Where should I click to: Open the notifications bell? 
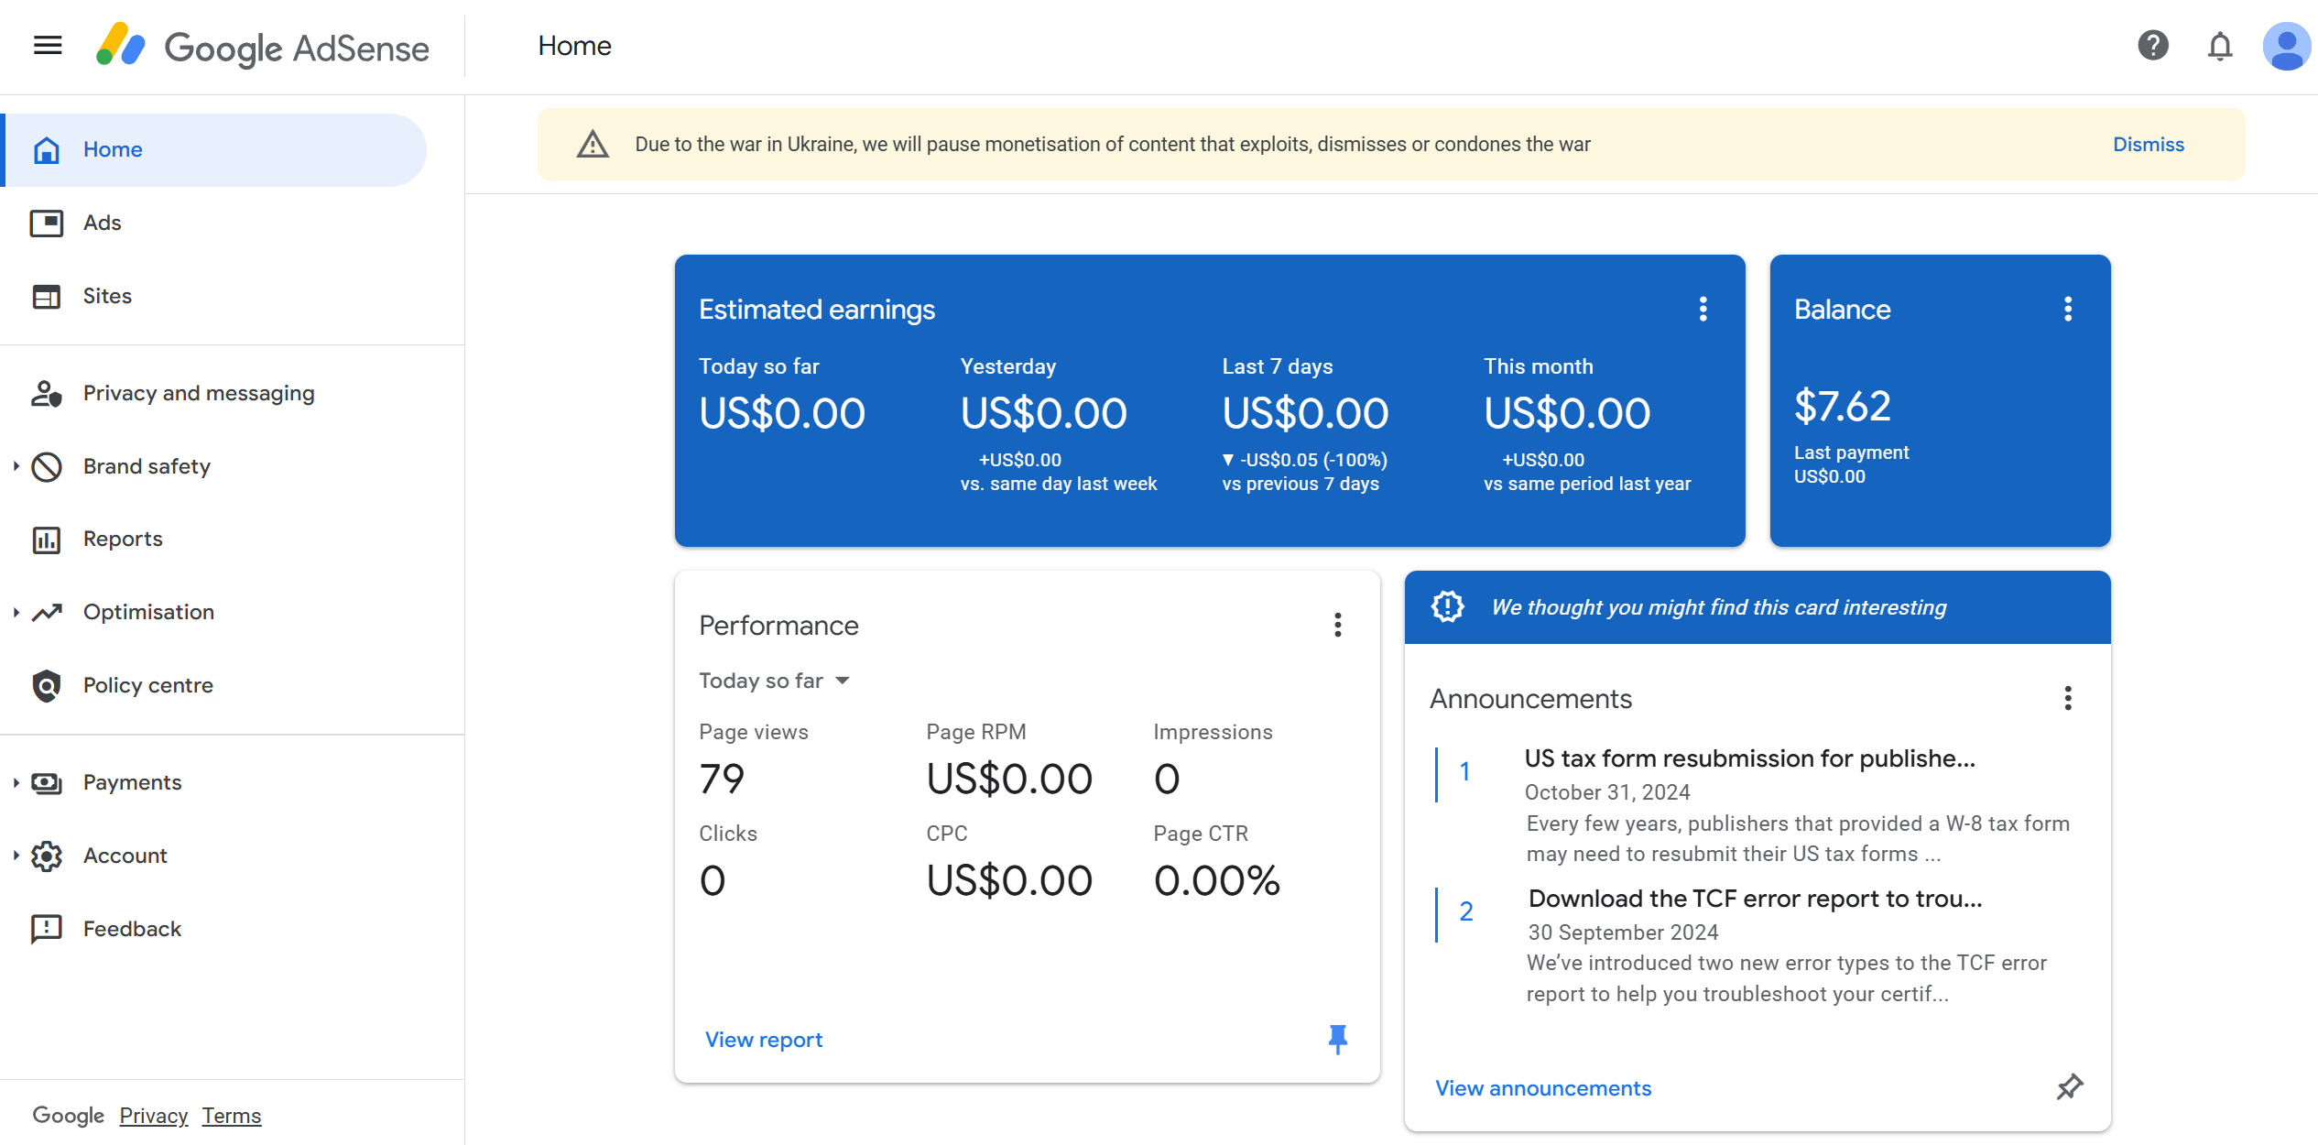[x=2219, y=45]
